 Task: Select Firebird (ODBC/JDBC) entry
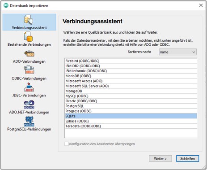131,61
